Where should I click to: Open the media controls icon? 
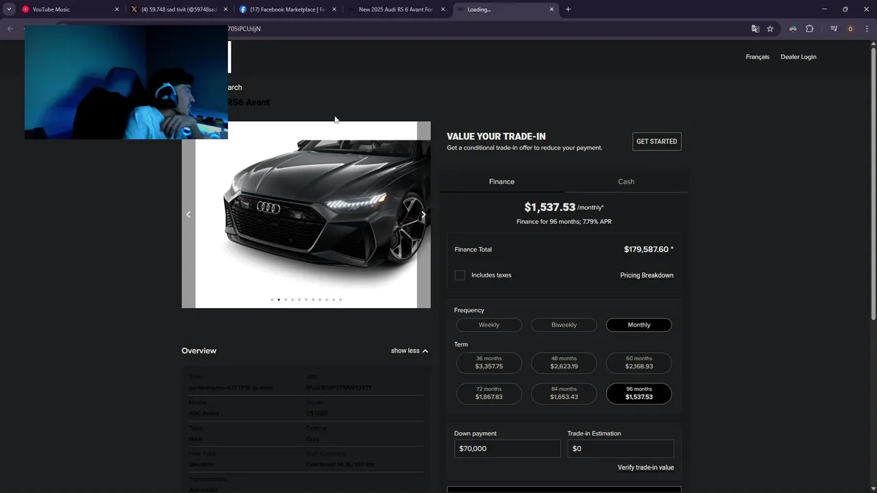(x=834, y=29)
